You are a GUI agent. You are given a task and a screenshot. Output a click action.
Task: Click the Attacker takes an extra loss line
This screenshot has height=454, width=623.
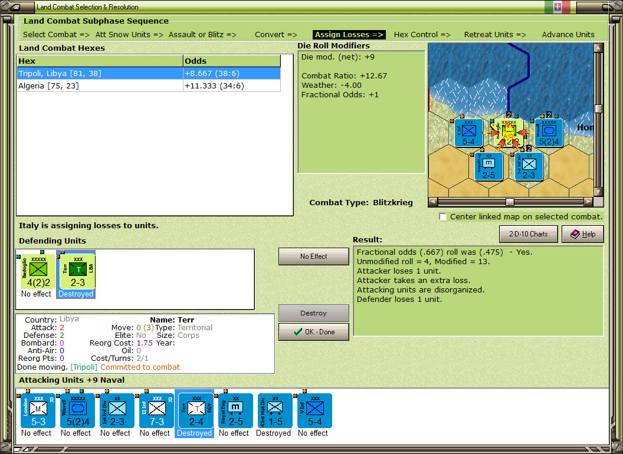[x=413, y=281]
